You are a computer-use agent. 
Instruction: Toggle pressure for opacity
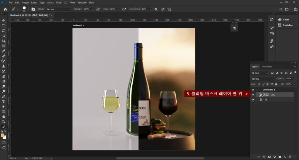(x=98, y=9)
